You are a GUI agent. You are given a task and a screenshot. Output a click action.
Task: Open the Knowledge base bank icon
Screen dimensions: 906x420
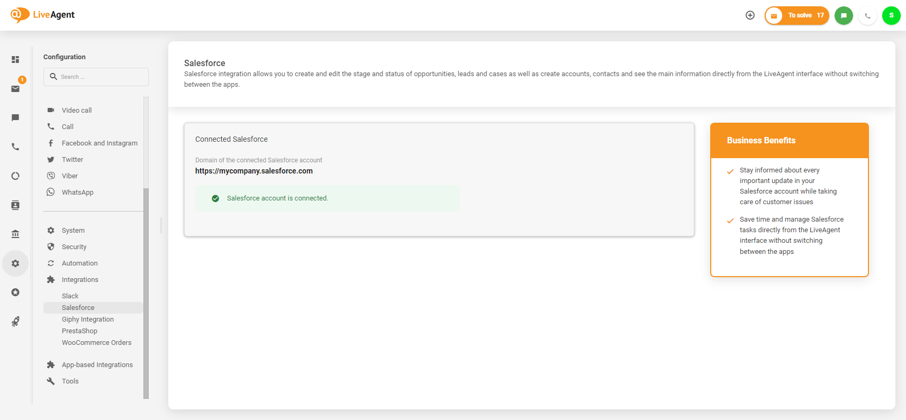pyautogui.click(x=15, y=234)
